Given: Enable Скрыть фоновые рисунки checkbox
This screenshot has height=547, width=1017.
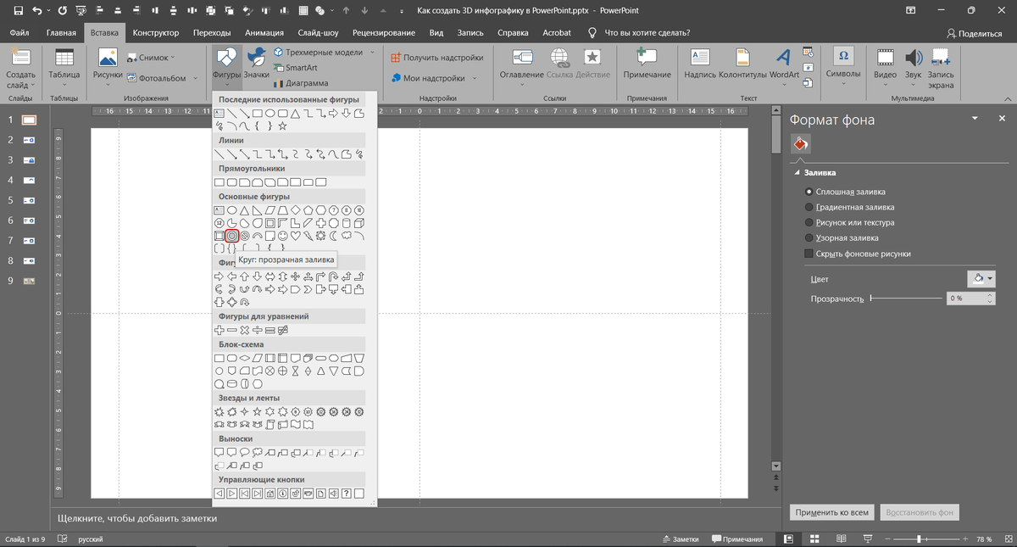Looking at the screenshot, I should 809,254.
